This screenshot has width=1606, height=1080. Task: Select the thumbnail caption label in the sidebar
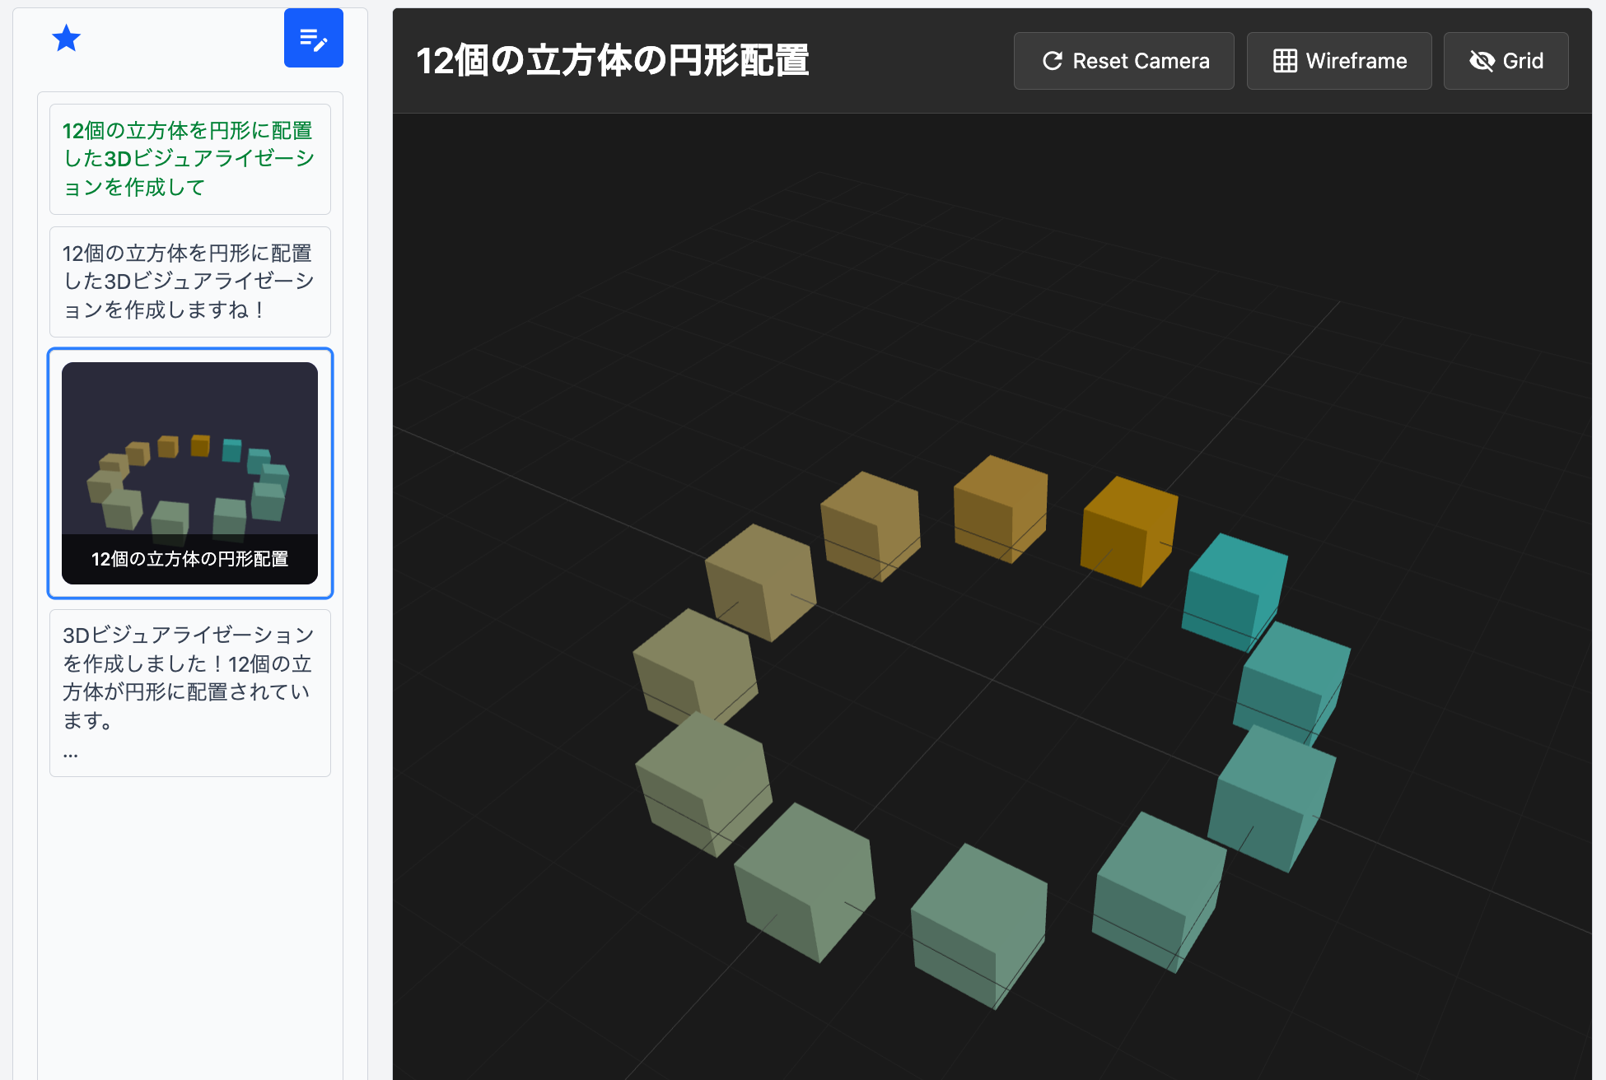pos(189,558)
